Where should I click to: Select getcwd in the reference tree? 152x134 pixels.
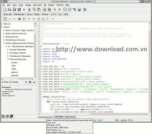click(x=14, y=72)
